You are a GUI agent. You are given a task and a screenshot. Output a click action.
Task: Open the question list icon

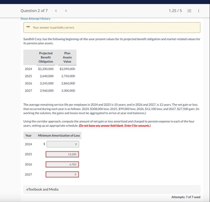[189, 10]
